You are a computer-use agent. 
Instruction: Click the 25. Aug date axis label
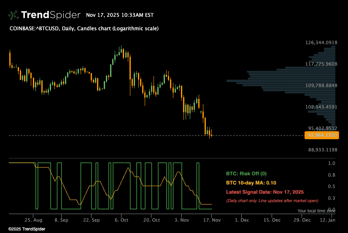(x=33, y=220)
